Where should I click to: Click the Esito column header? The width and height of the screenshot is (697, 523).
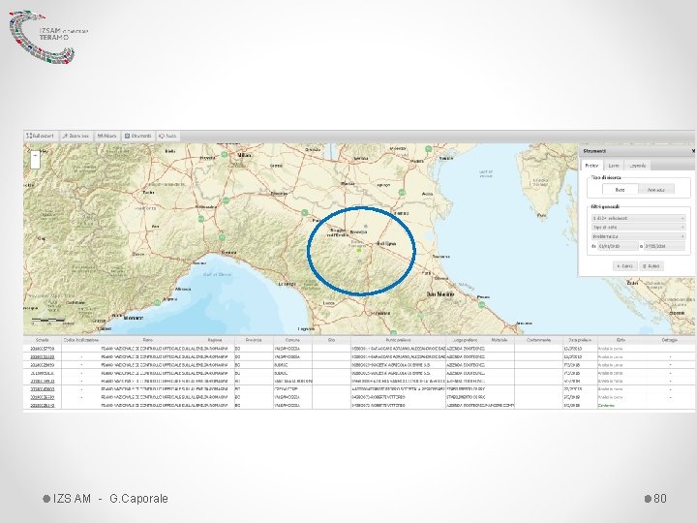pos(621,340)
